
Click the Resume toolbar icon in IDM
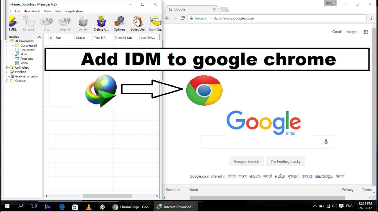[x=29, y=24]
